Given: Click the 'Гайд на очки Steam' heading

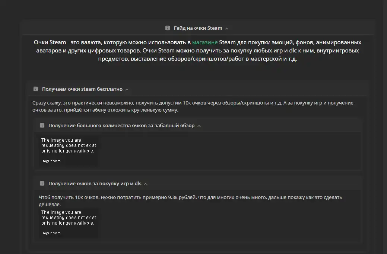Looking at the screenshot, I should click(198, 28).
